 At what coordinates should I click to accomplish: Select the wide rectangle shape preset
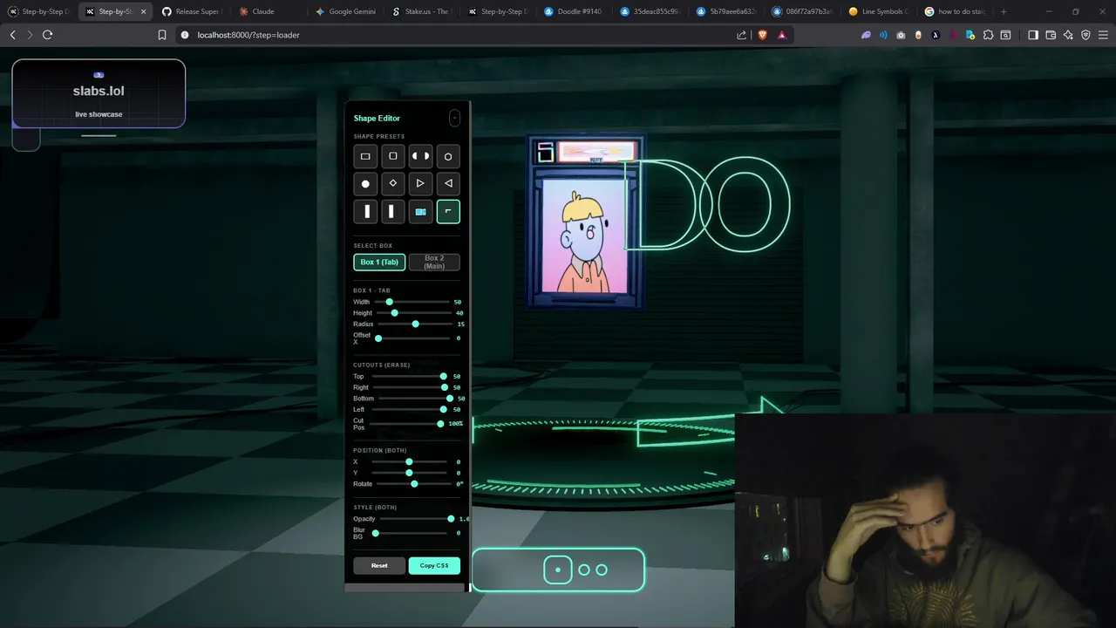(365, 156)
